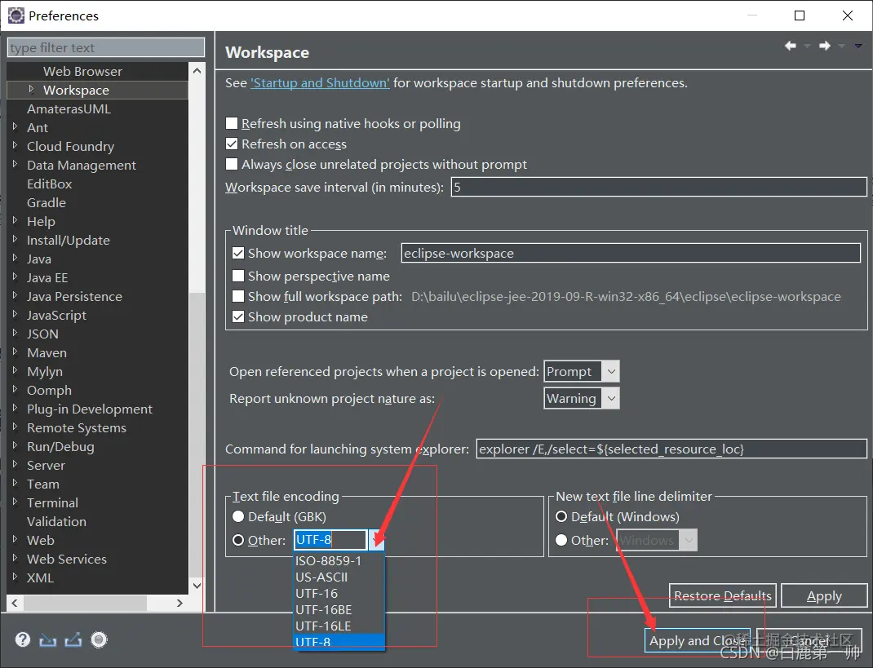
Task: Open the disabled Windows line delimiter dropdown
Action: (x=689, y=540)
